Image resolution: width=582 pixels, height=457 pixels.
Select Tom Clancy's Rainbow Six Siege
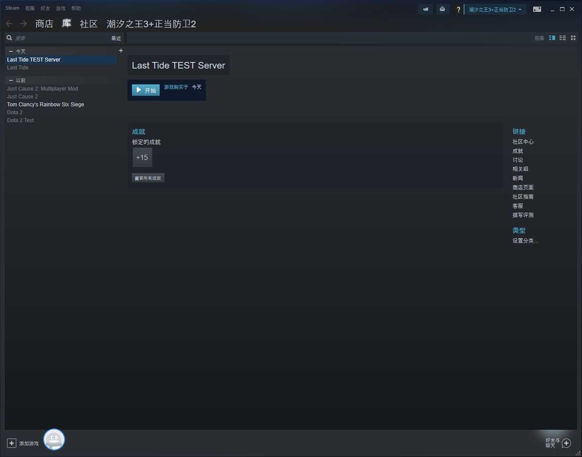61,105
